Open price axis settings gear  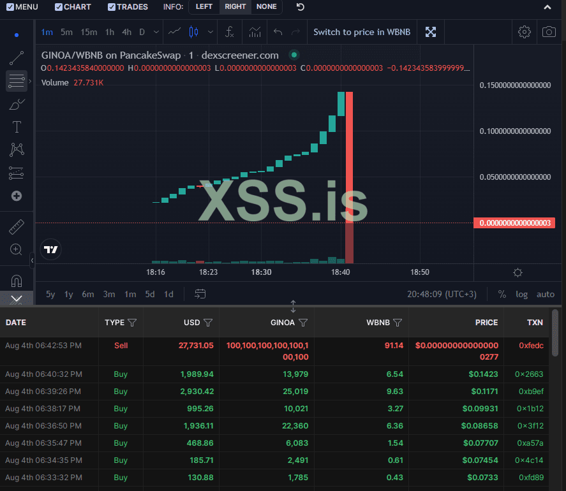[518, 272]
